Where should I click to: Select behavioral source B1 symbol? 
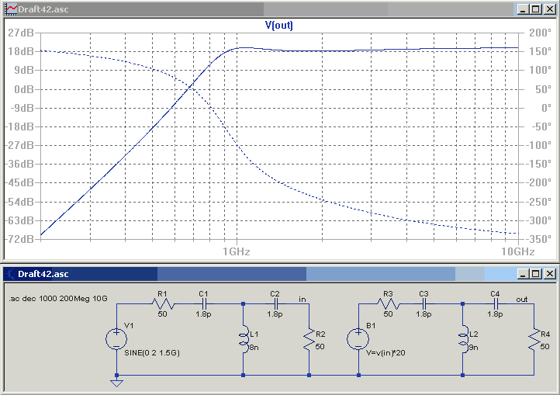tap(358, 339)
